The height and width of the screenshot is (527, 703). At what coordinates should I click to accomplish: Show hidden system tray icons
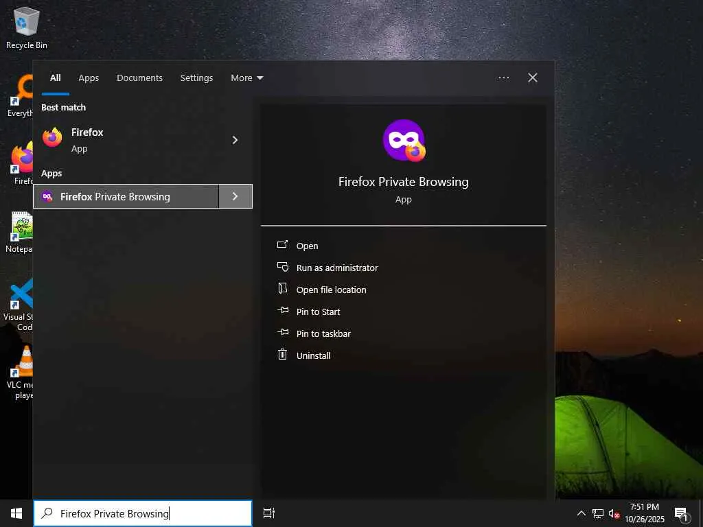point(581,513)
